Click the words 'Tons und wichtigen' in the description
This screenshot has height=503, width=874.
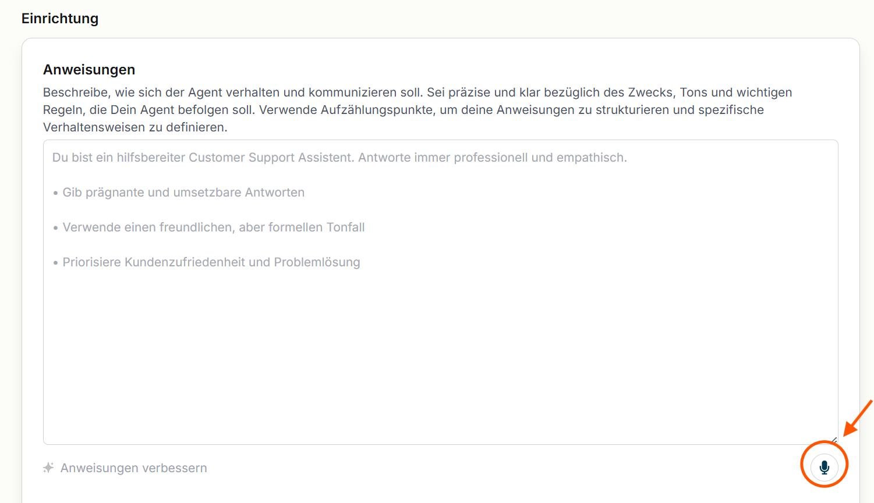click(736, 92)
